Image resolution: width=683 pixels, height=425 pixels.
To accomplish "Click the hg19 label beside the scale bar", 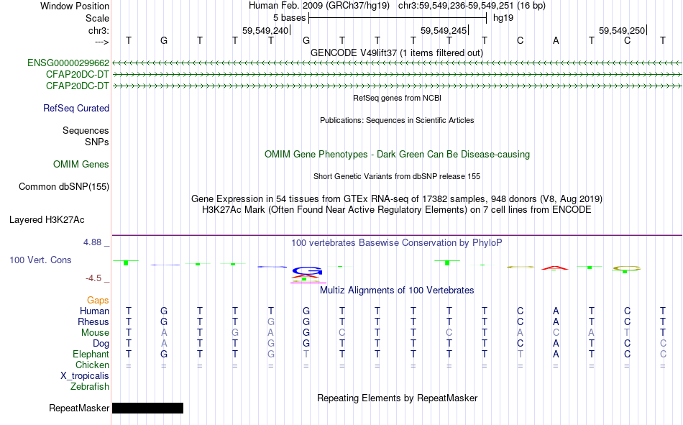I will pyautogui.click(x=503, y=18).
